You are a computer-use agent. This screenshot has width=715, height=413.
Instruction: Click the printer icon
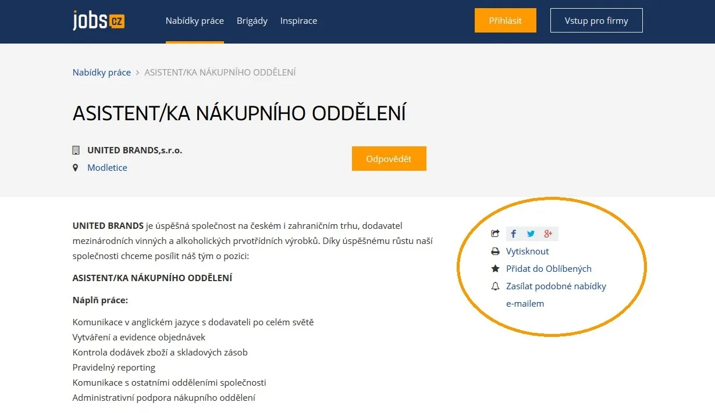point(495,252)
